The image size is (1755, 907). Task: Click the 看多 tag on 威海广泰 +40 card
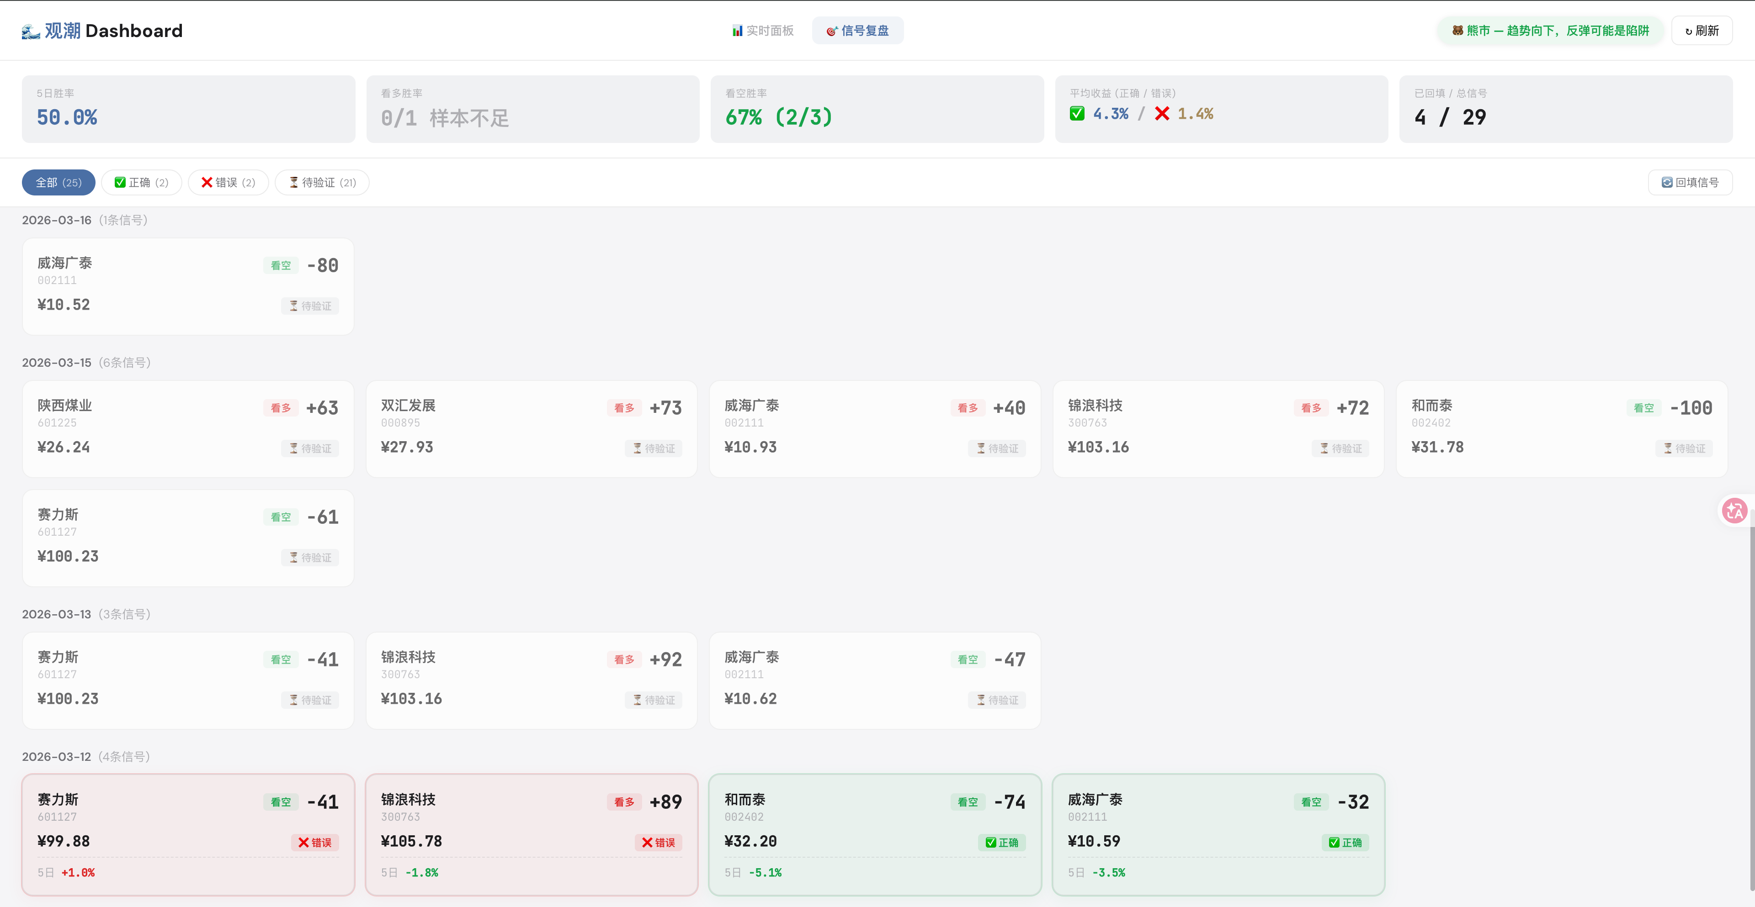[968, 408]
